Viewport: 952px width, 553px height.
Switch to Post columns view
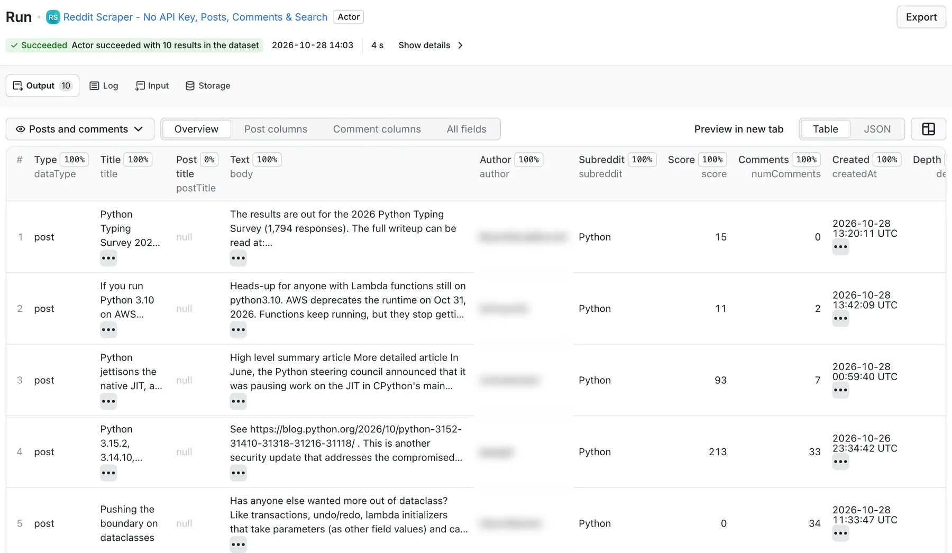[276, 129]
